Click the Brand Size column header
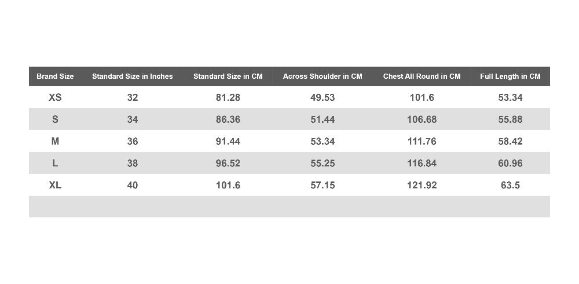Image resolution: width=579 pixels, height=284 pixels. 55,76
